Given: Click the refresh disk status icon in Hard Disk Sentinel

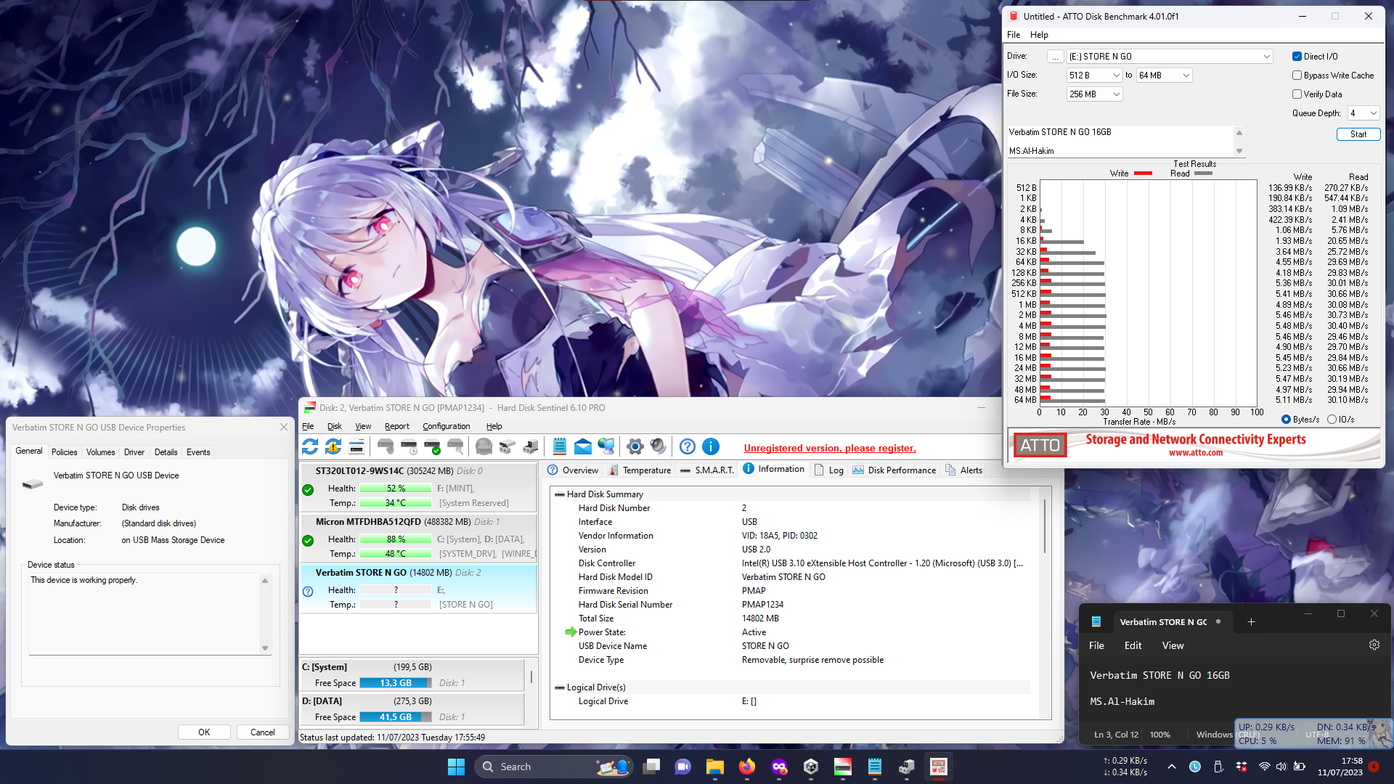Looking at the screenshot, I should tap(310, 446).
